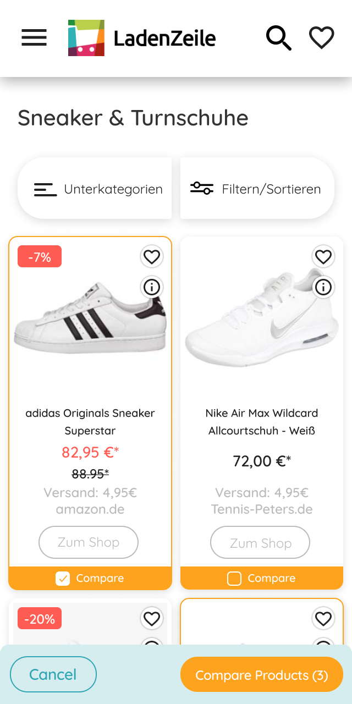The image size is (352, 704).
Task: Expand the Unterkategorien menu
Action: (x=95, y=189)
